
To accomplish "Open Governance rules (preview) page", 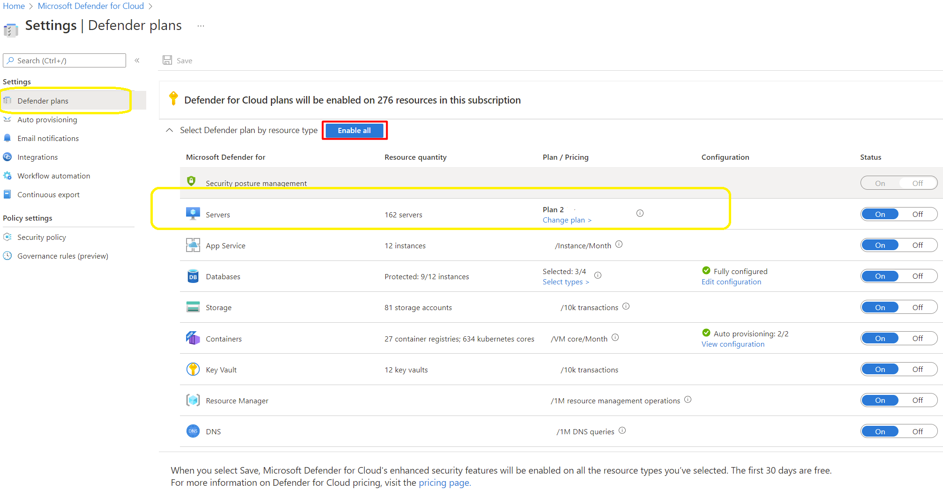I will (x=62, y=256).
